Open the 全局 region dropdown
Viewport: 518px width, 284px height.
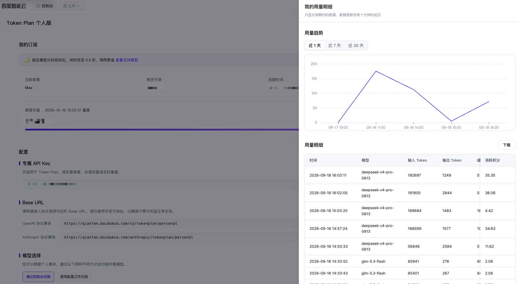[x=72, y=6]
